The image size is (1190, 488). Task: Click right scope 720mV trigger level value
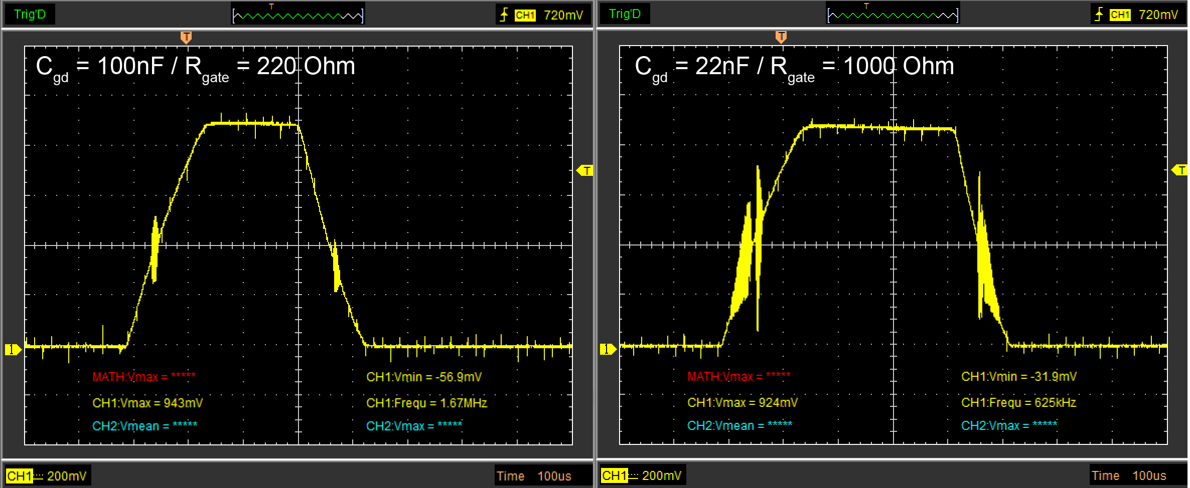1158,15
